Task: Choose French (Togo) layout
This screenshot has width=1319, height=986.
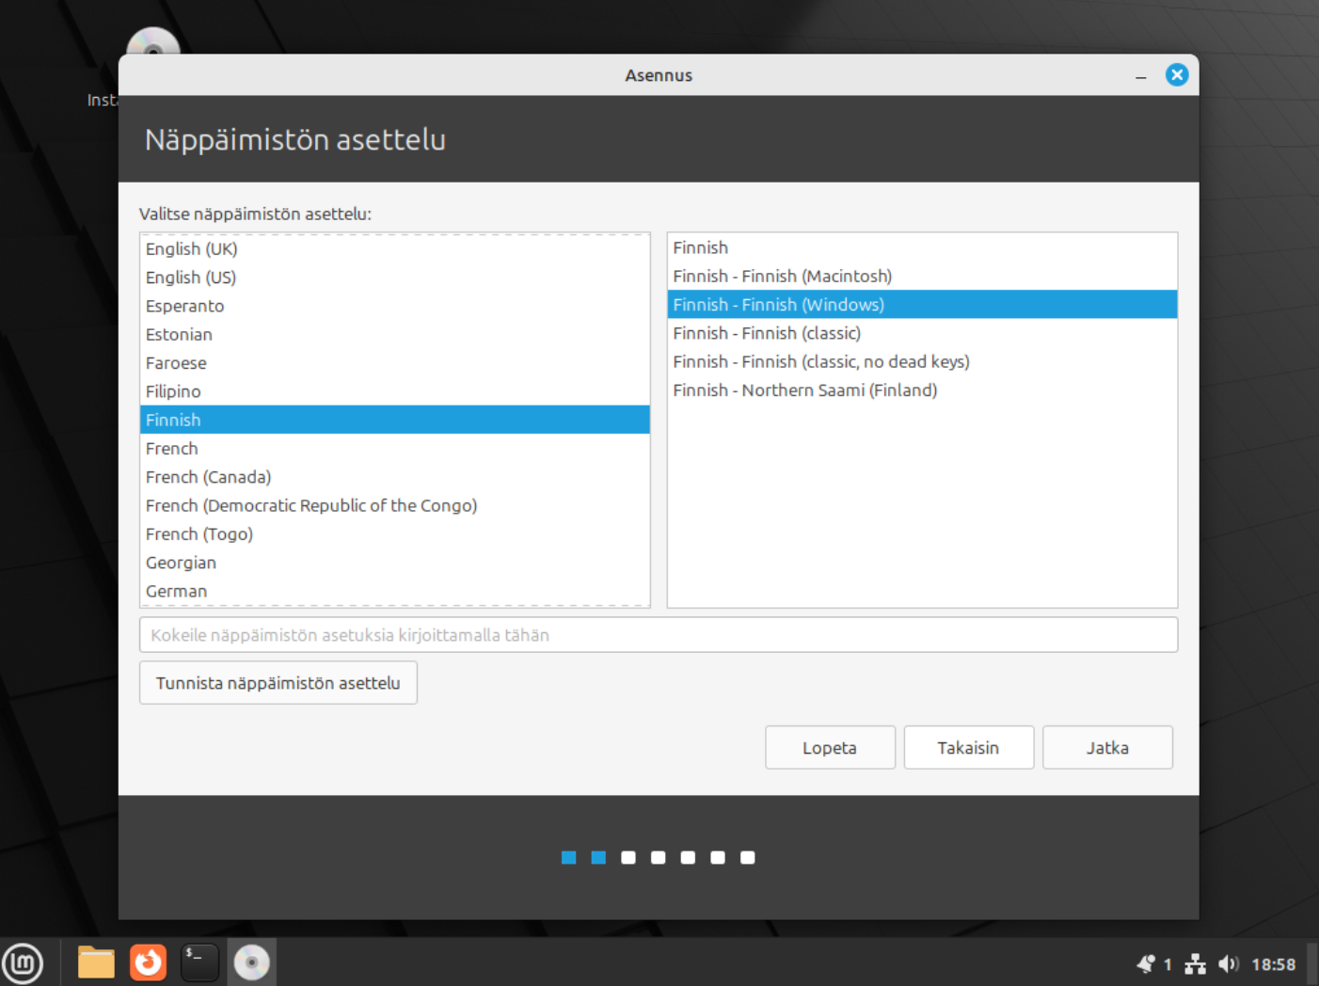Action: (395, 533)
